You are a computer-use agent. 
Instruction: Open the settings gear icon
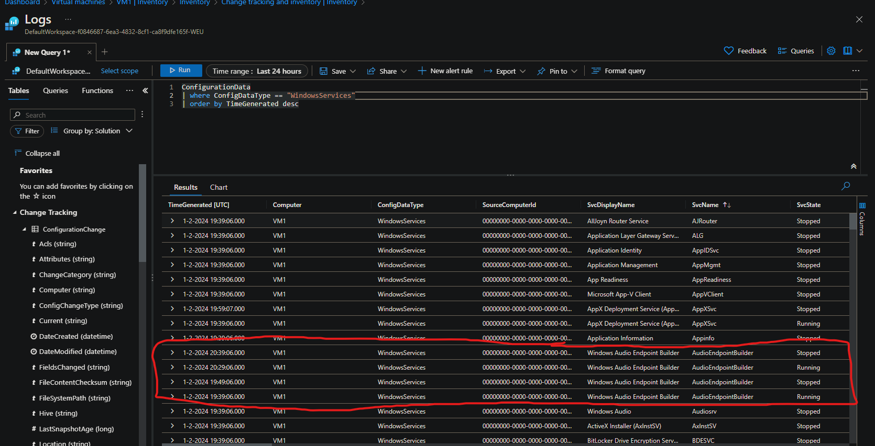point(831,51)
